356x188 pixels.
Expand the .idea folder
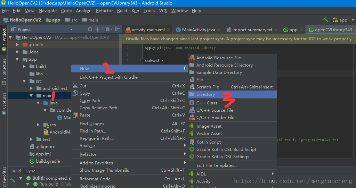17,52
